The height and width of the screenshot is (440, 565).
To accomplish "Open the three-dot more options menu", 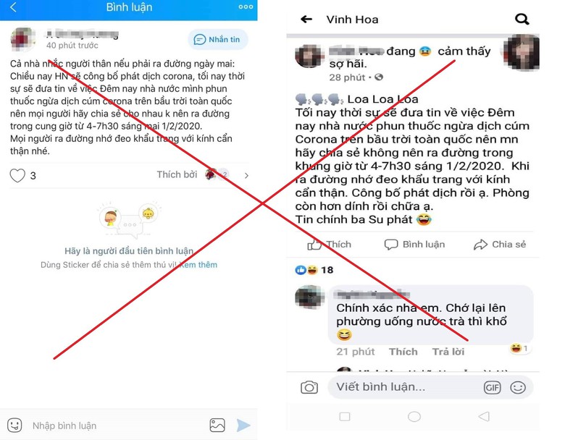I will (x=246, y=7).
